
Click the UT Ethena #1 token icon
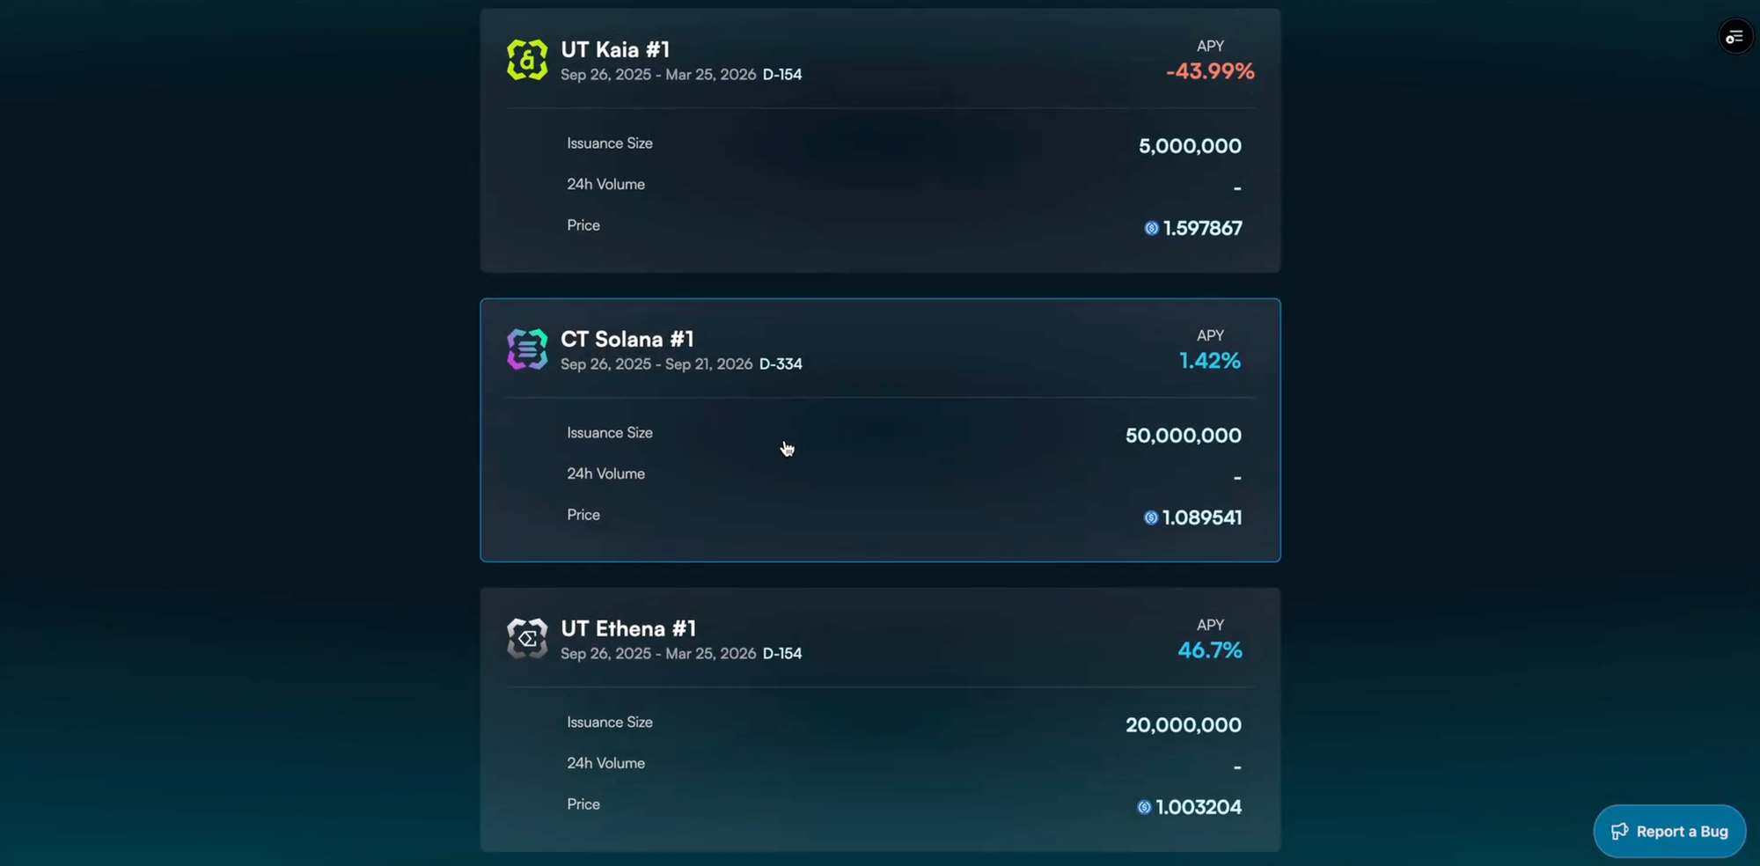coord(527,639)
